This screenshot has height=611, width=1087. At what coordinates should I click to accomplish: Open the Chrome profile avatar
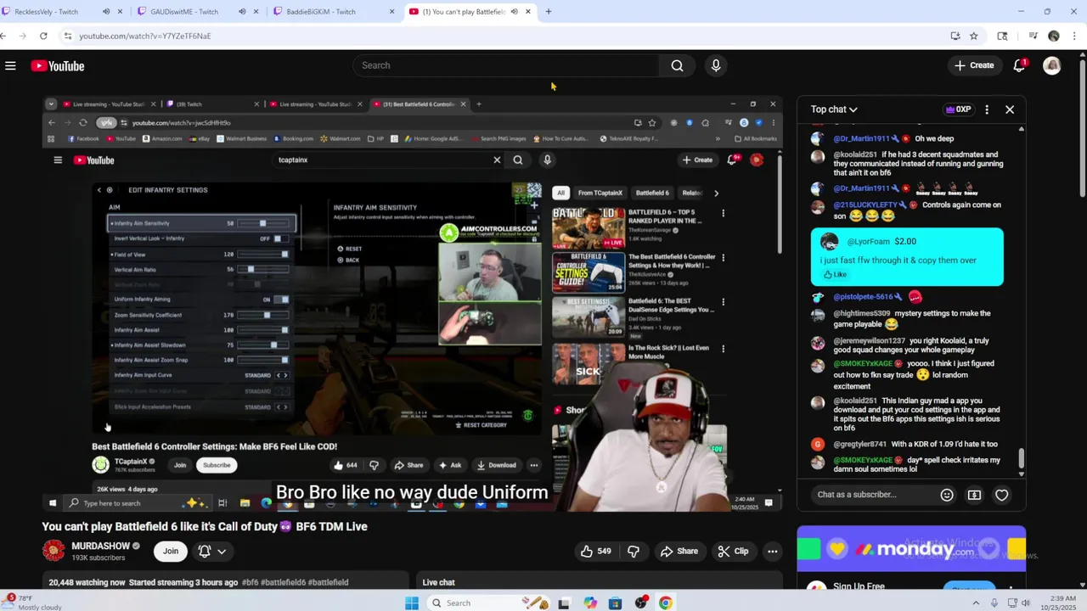[x=1054, y=36]
